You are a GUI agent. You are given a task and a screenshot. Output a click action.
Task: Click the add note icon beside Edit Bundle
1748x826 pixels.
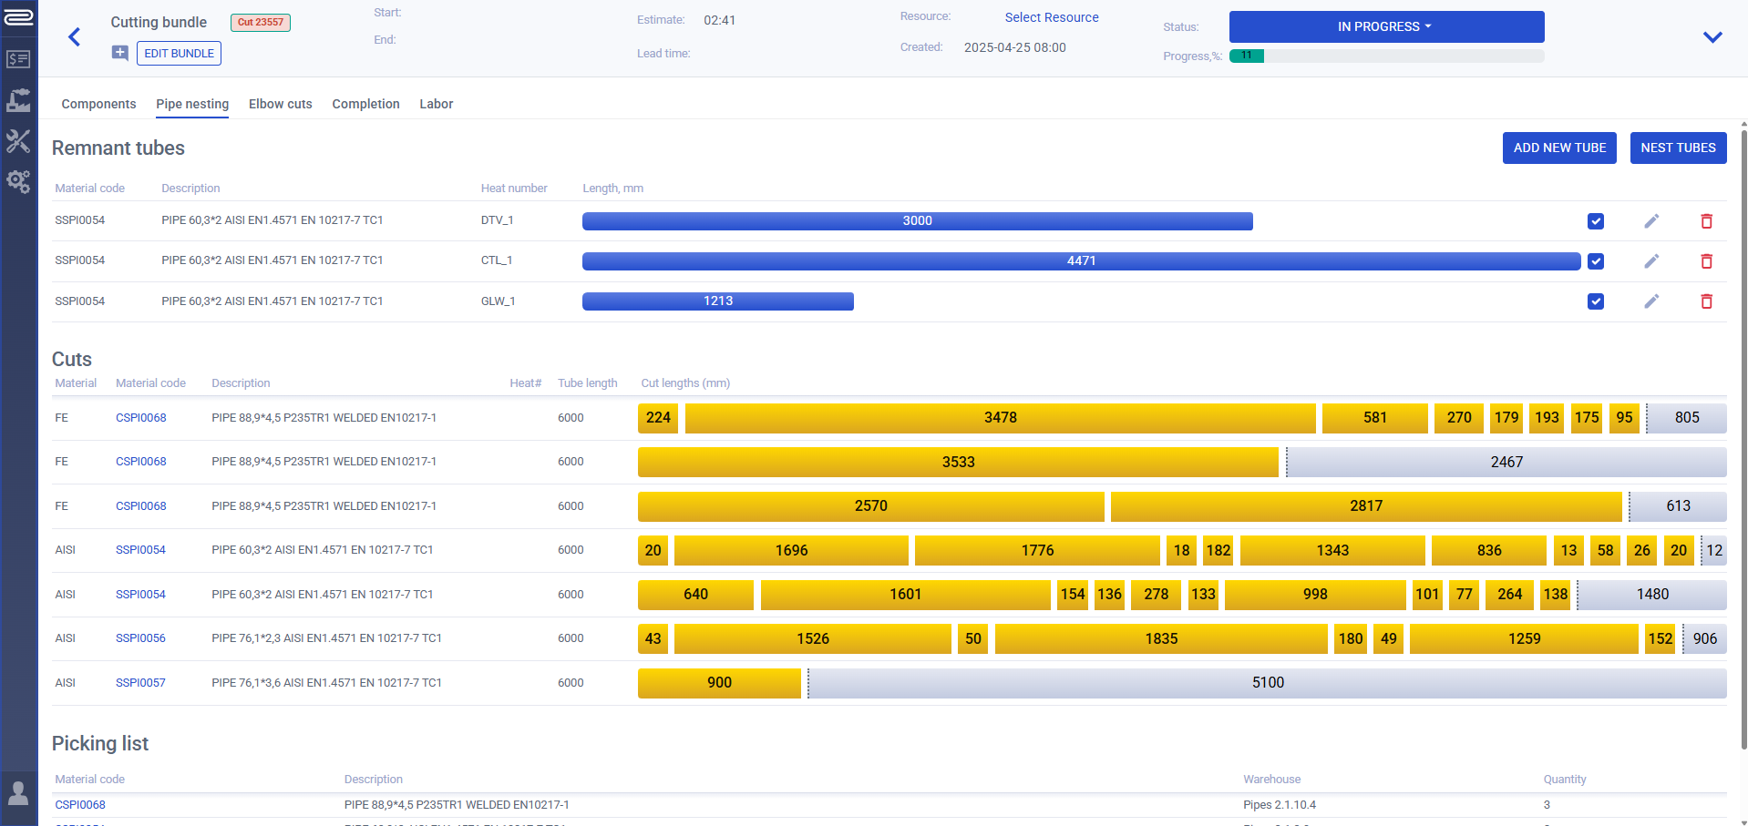[x=119, y=53]
